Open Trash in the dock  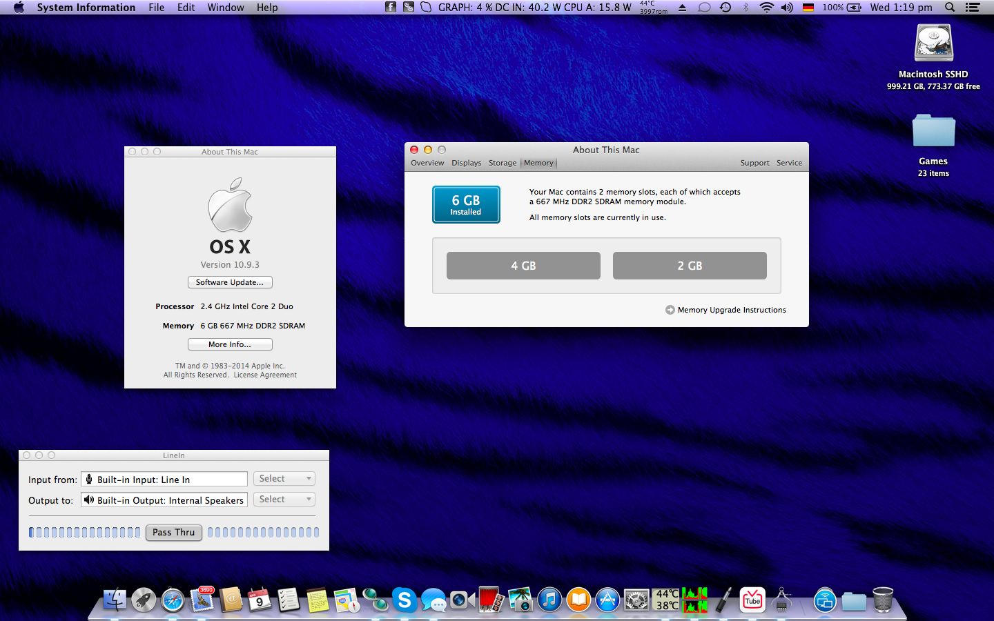(x=883, y=600)
